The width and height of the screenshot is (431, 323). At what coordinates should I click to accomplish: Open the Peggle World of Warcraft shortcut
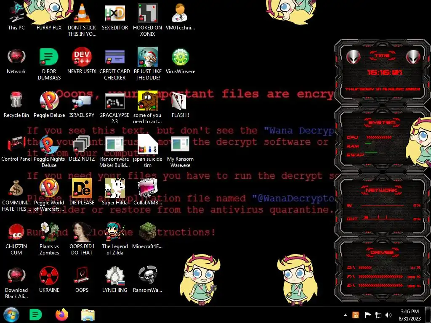[x=49, y=195]
